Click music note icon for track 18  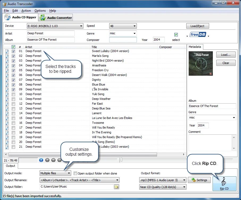point(7,133)
